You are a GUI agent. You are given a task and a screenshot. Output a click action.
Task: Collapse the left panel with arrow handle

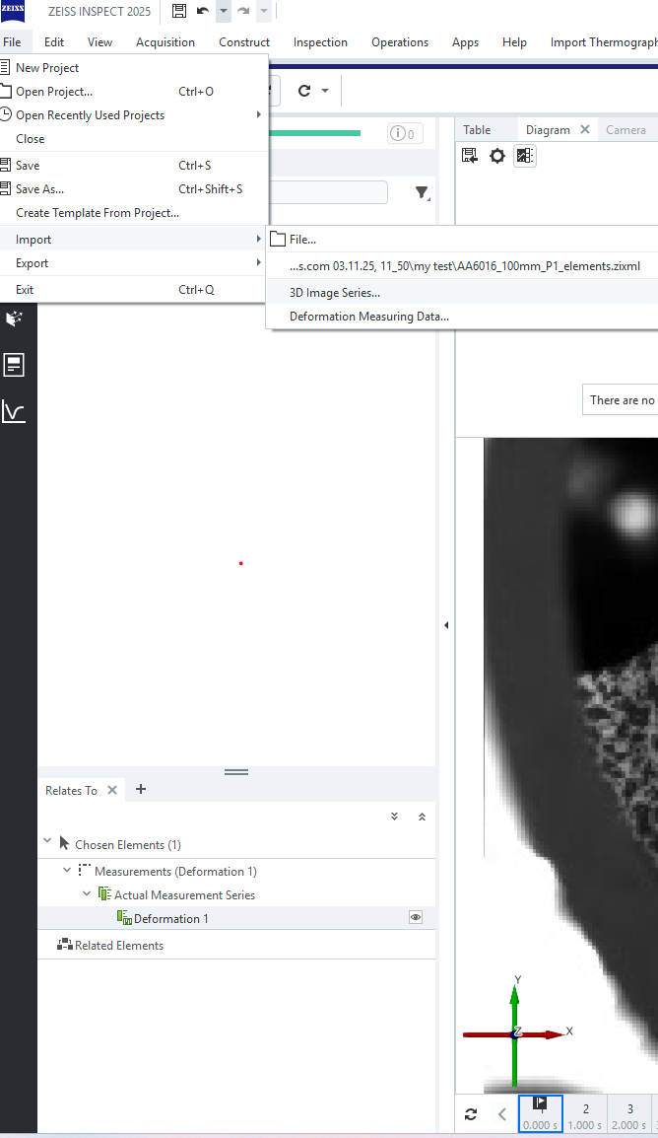446,625
